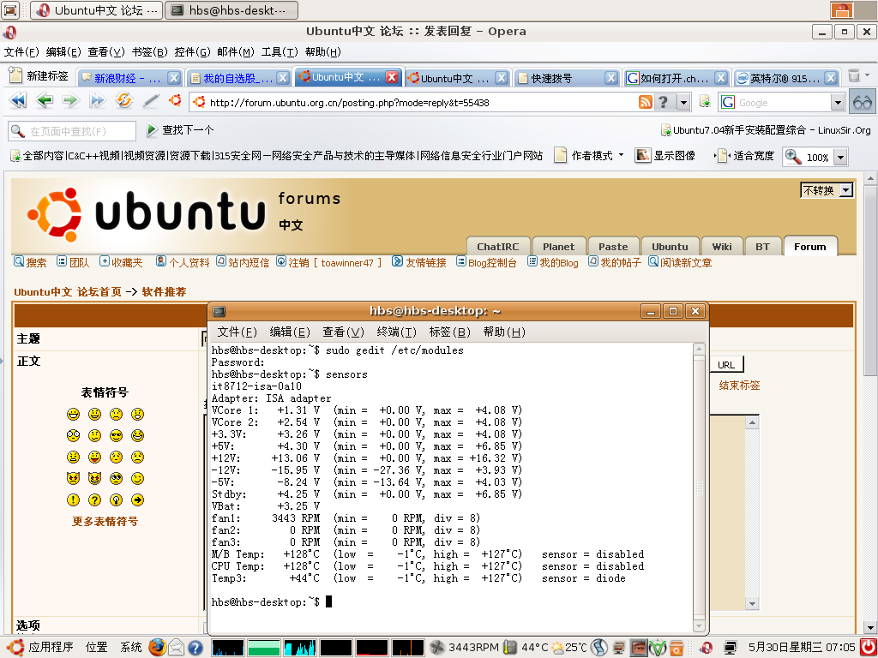This screenshot has width=878, height=658.
Task: Click the 查找下一个 find next button
Action: coord(180,130)
